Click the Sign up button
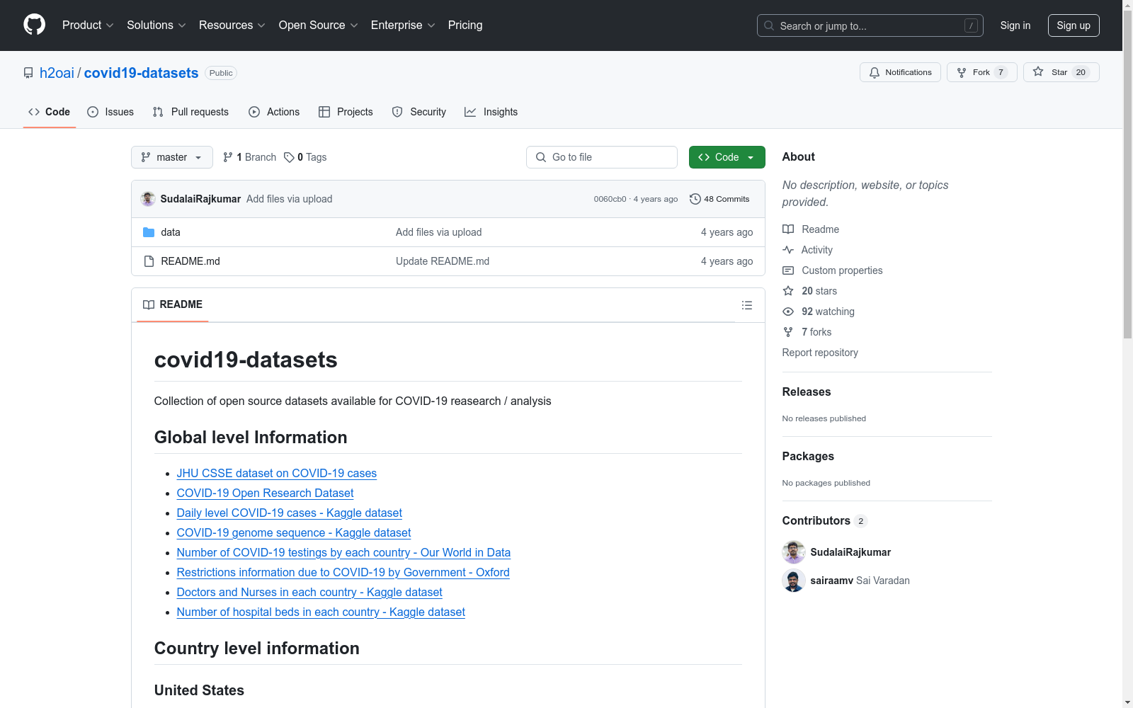 (x=1074, y=25)
